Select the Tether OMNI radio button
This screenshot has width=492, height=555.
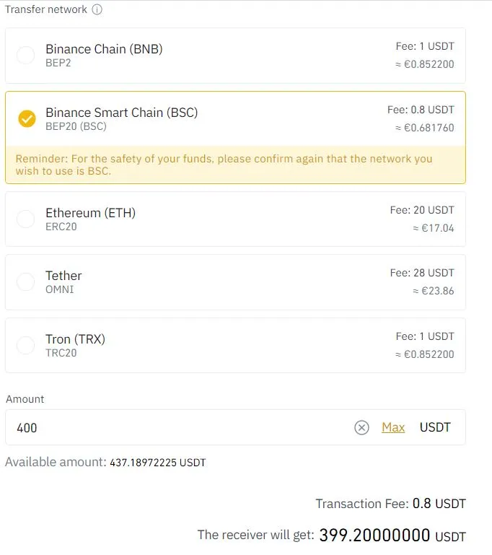(x=26, y=281)
